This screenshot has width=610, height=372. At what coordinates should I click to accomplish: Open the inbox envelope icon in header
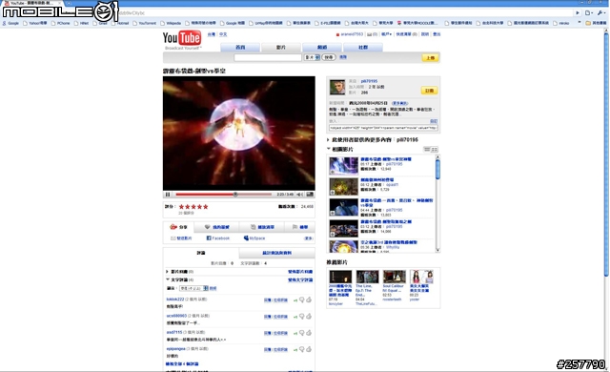coord(369,34)
